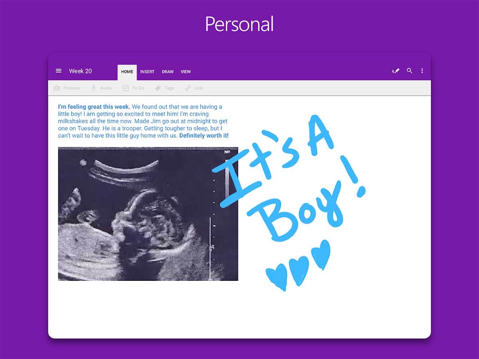Record with the Audio microphone icon
The image size is (479, 359).
93,88
